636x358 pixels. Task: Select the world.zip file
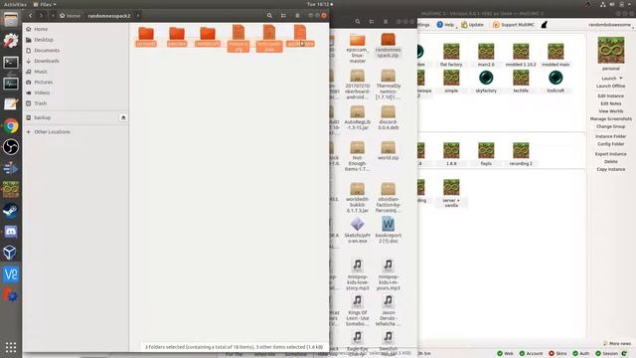pyautogui.click(x=389, y=150)
